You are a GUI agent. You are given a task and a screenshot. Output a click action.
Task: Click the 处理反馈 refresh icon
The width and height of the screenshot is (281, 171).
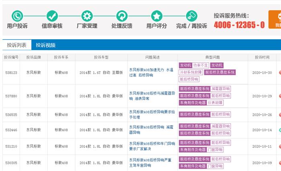[x=122, y=16]
